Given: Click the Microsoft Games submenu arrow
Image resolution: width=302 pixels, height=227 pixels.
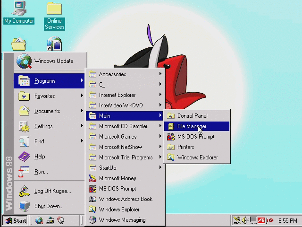Looking at the screenshot, I should pos(160,136).
